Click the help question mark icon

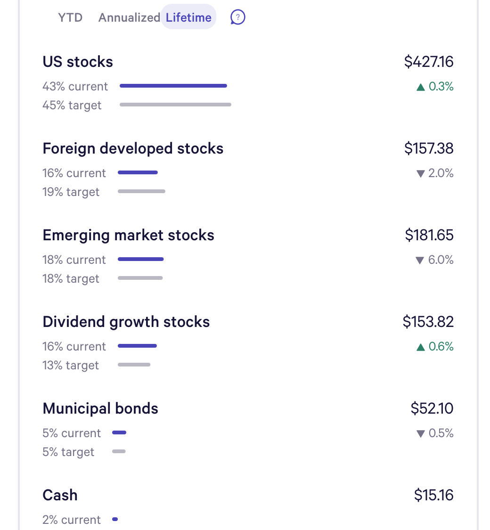pyautogui.click(x=238, y=17)
